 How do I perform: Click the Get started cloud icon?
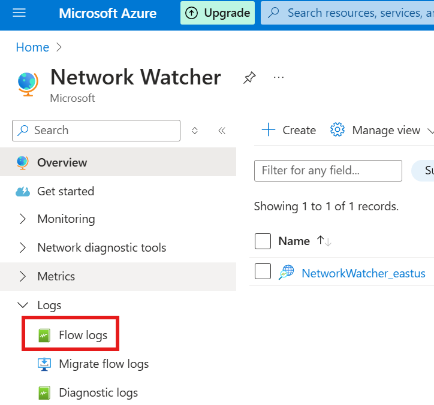23,192
